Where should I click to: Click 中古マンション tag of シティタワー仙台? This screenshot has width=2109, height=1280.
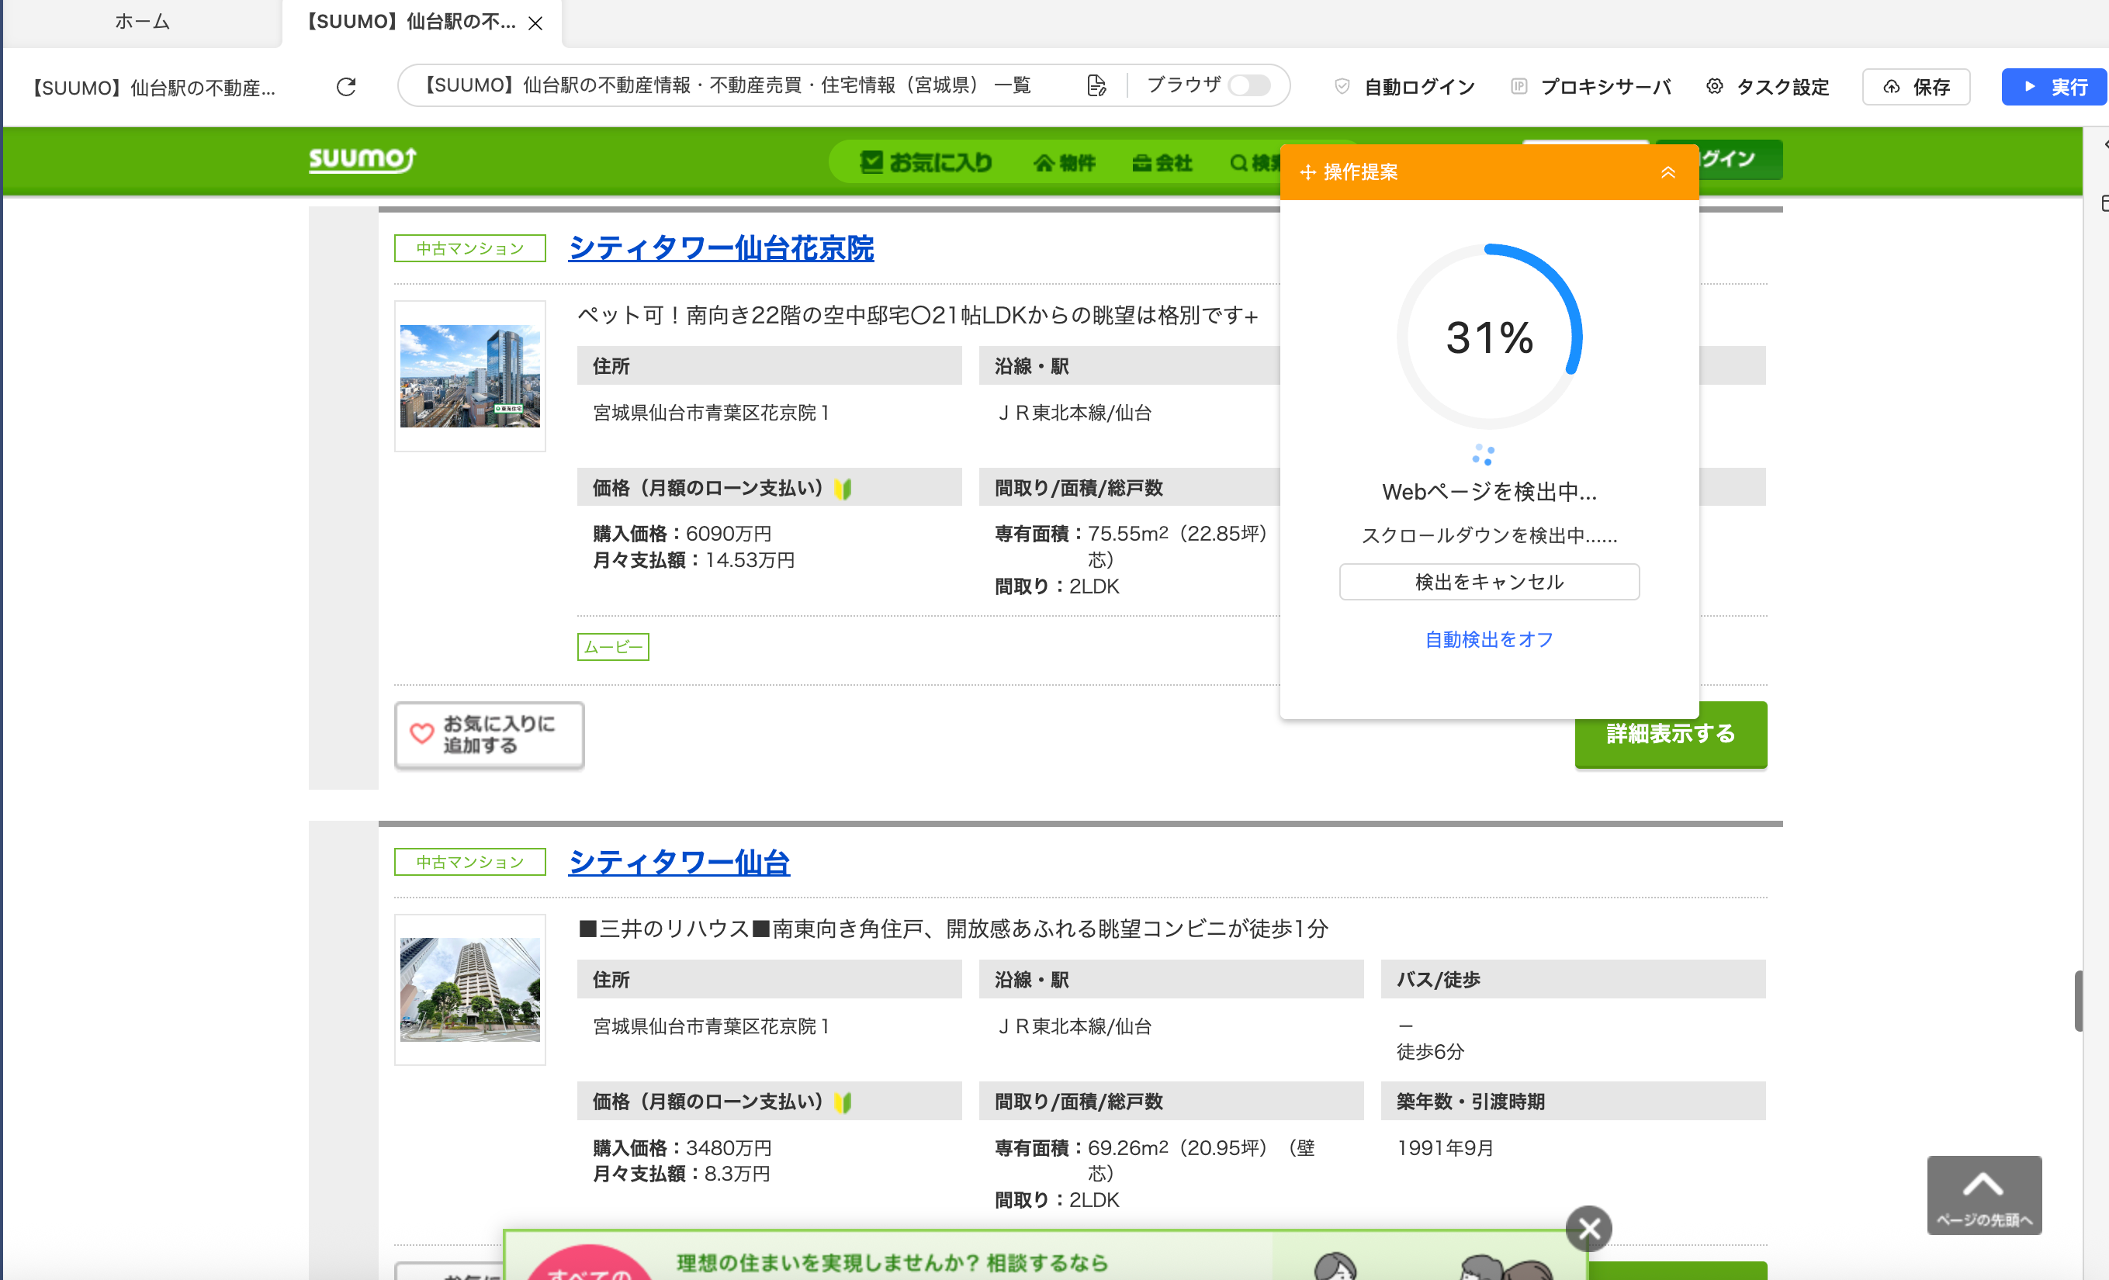pyautogui.click(x=470, y=862)
